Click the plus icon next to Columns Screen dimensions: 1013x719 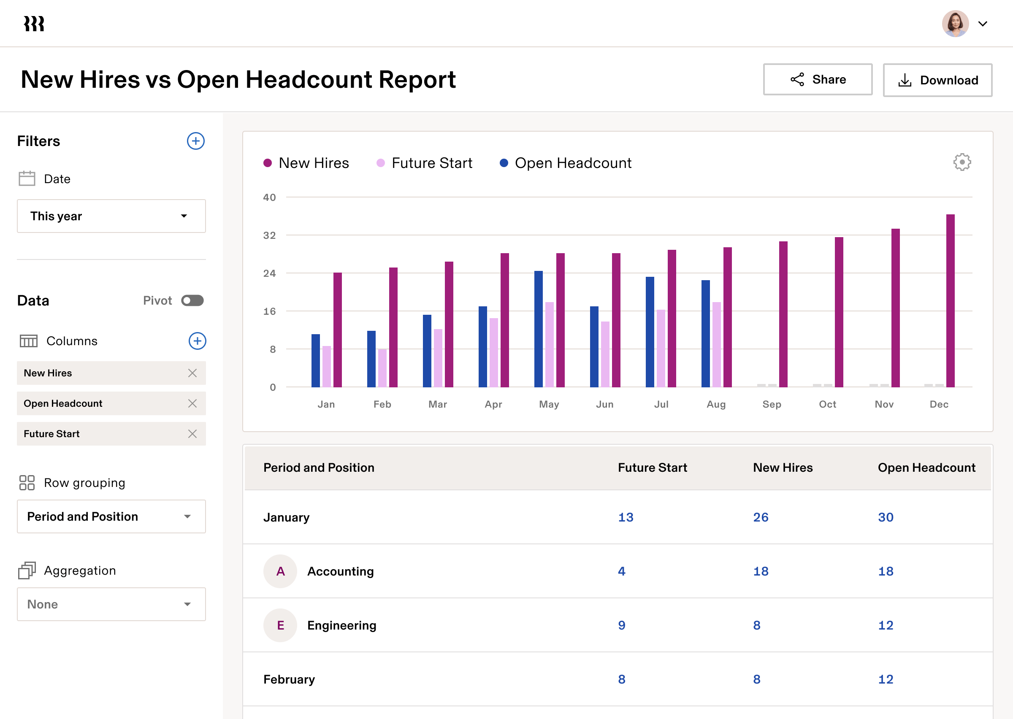pos(198,341)
